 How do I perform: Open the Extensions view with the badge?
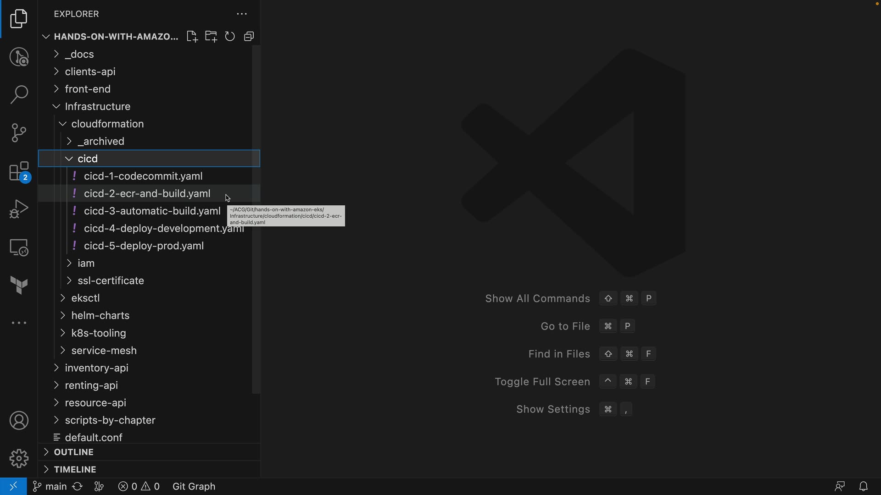tap(19, 172)
